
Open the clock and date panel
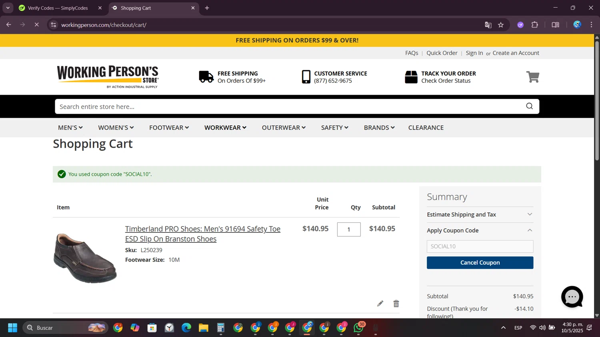[x=572, y=328]
